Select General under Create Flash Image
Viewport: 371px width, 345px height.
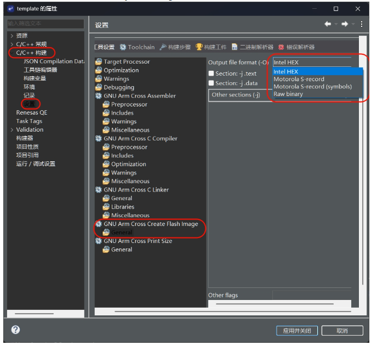tap(122, 233)
